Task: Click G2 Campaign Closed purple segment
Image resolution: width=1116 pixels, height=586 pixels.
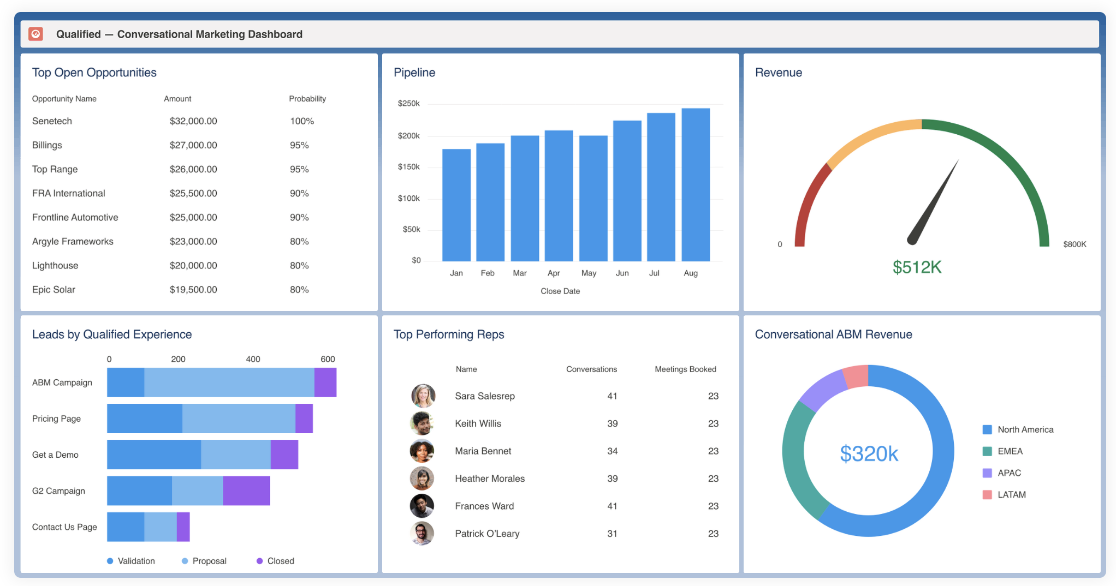Action: tap(246, 491)
